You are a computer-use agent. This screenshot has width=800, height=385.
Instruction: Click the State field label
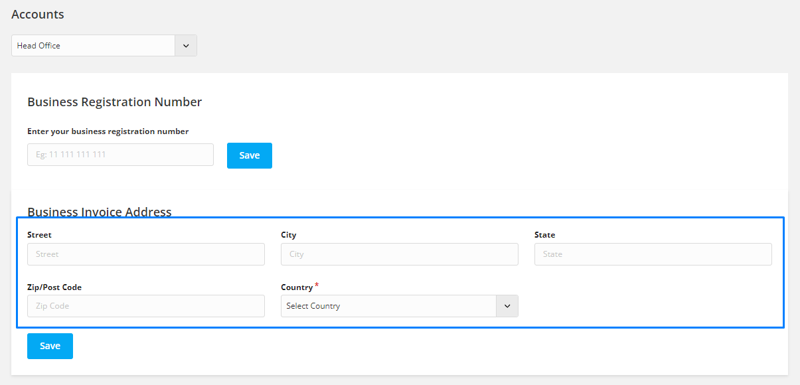[544, 235]
